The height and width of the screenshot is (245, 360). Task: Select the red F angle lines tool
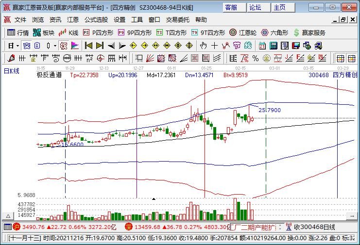(x=300, y=58)
